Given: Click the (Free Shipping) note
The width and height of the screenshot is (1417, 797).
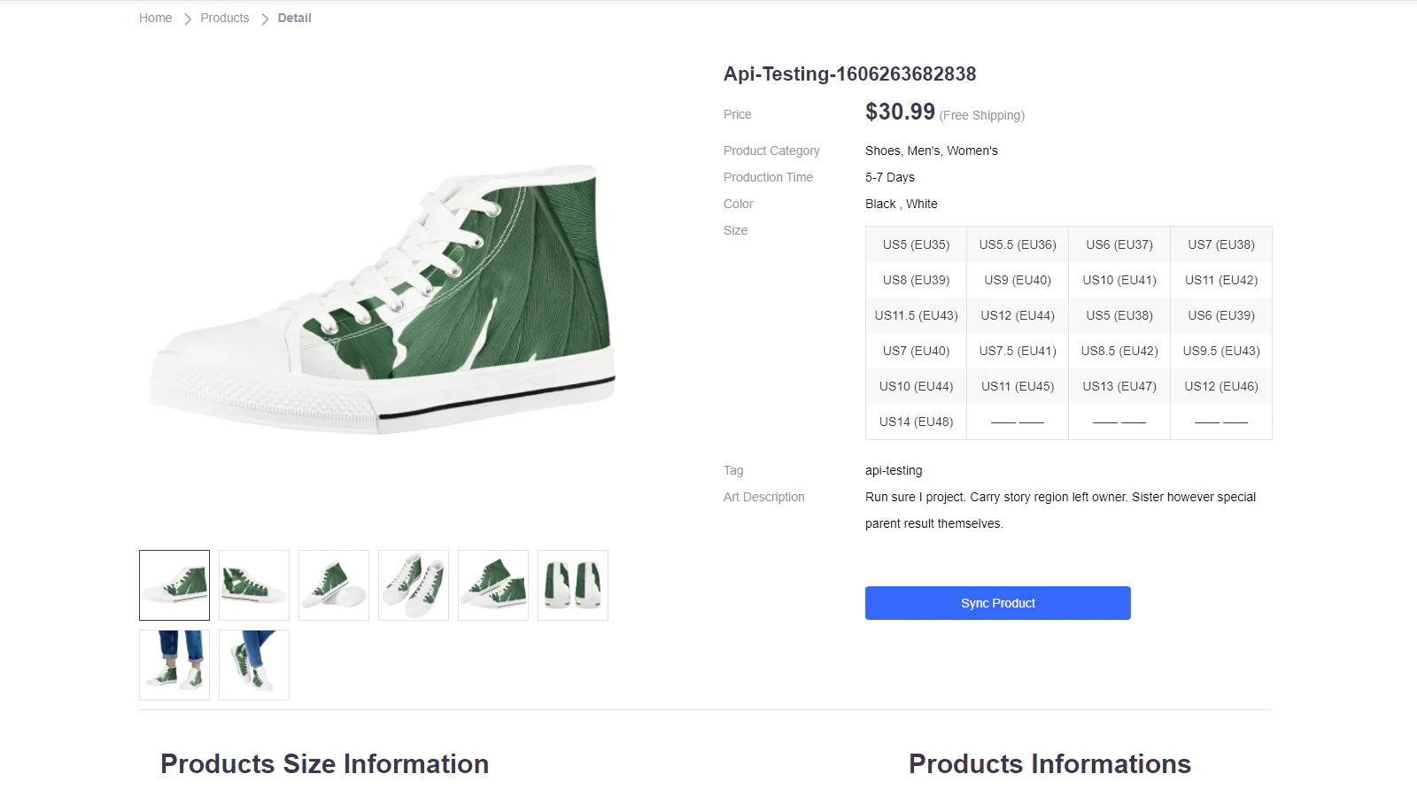Looking at the screenshot, I should pyautogui.click(x=982, y=115).
